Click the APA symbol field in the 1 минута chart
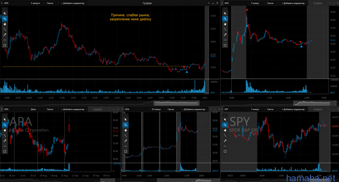This screenshot has height=182, width=339. tap(16, 3)
